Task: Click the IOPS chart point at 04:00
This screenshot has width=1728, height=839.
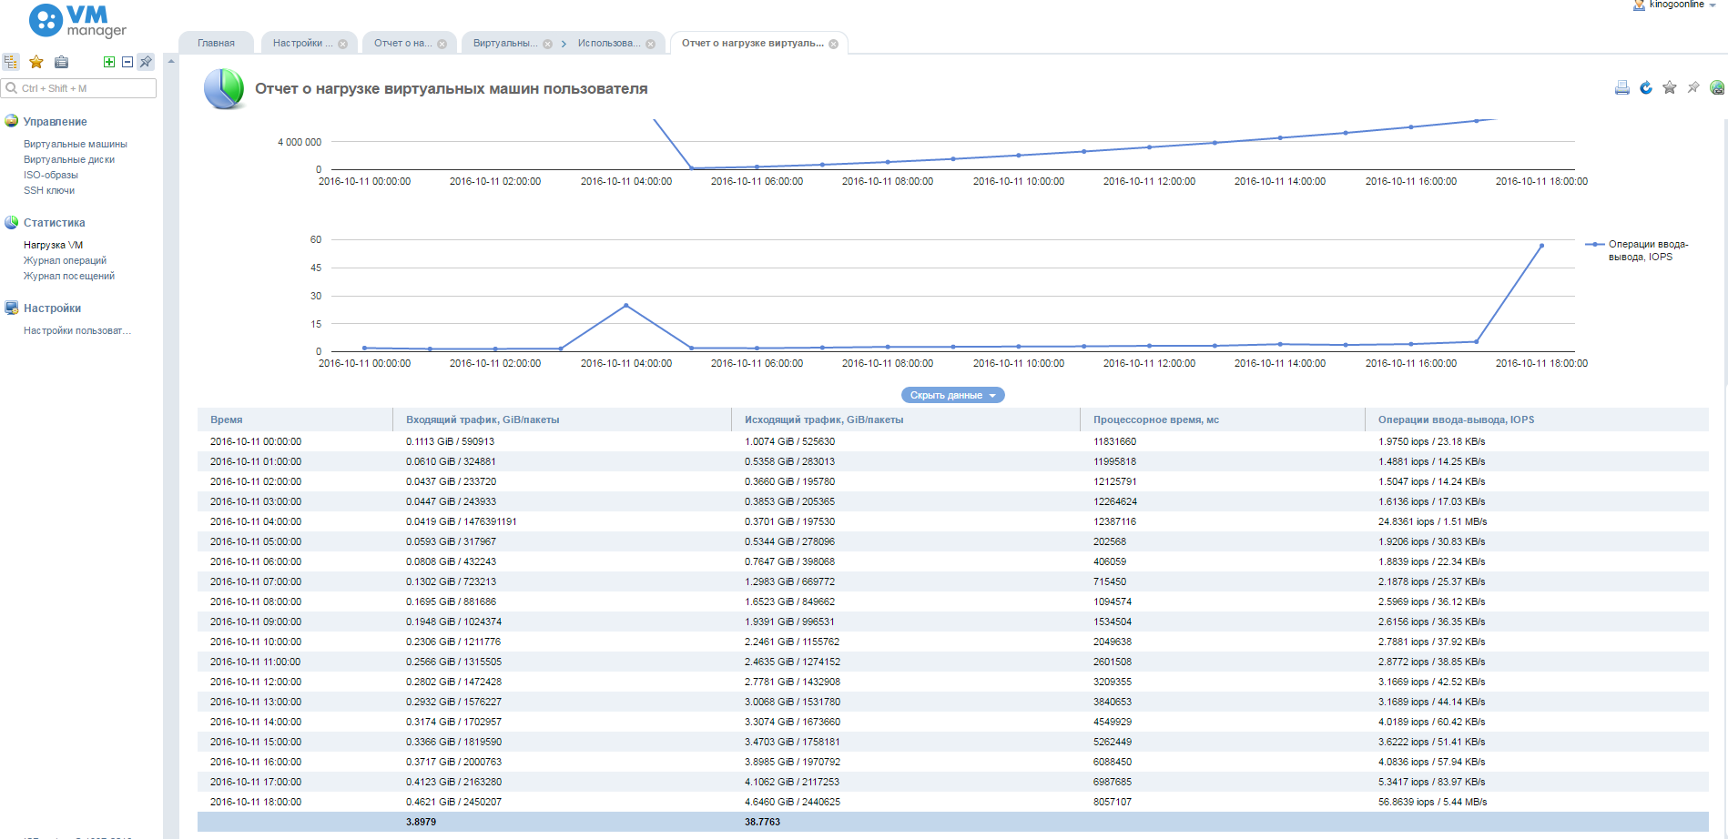Action: pyautogui.click(x=626, y=306)
